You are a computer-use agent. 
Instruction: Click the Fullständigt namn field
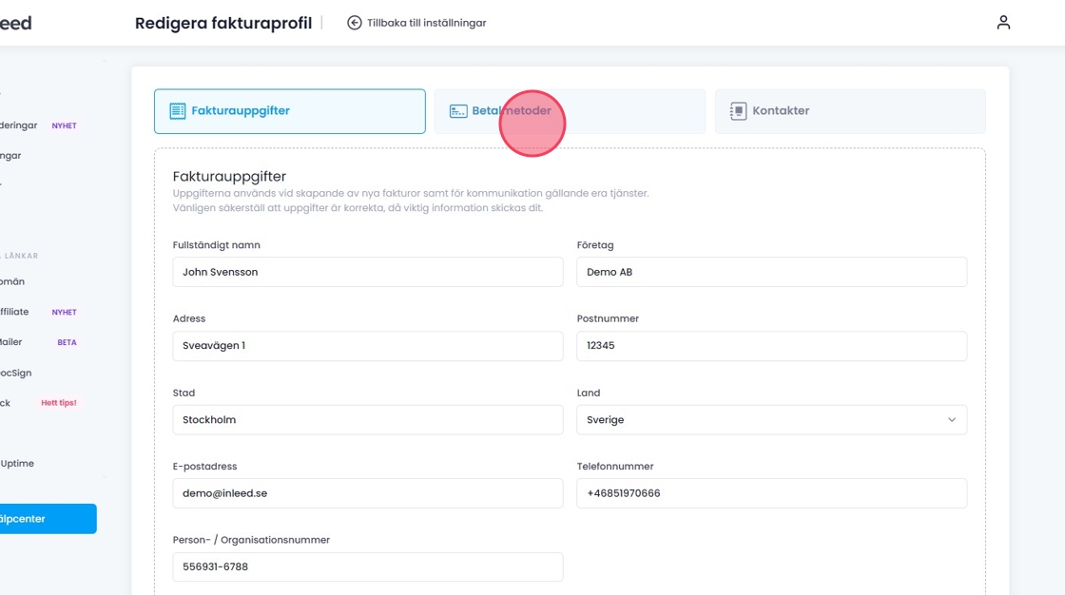click(x=367, y=272)
